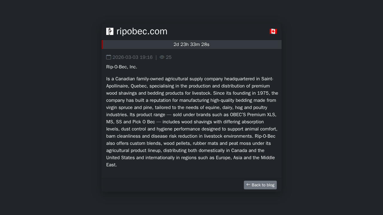
Task: Click the ripobec.com favicon logo
Action: (110, 31)
